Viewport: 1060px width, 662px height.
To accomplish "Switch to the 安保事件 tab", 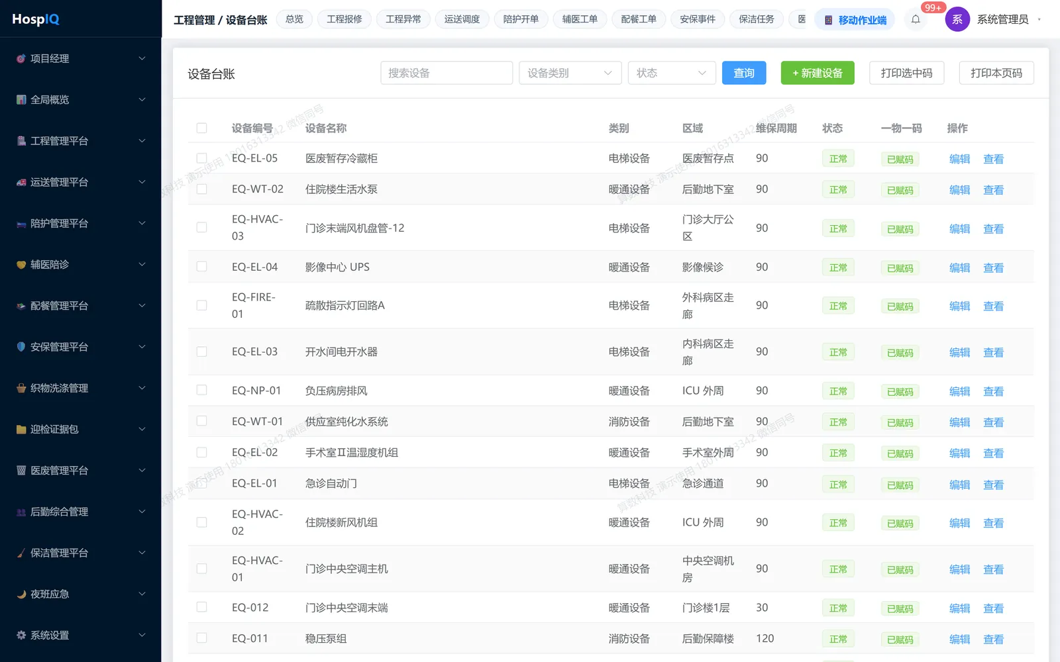I will [x=698, y=19].
